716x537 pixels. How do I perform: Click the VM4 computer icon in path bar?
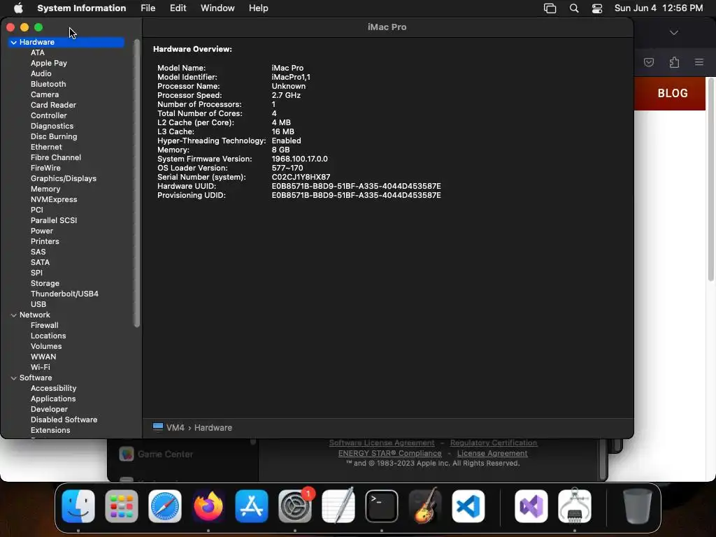coord(158,427)
